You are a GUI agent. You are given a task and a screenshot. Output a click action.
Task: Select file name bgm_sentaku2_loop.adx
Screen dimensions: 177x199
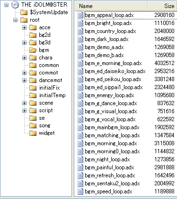(112, 183)
